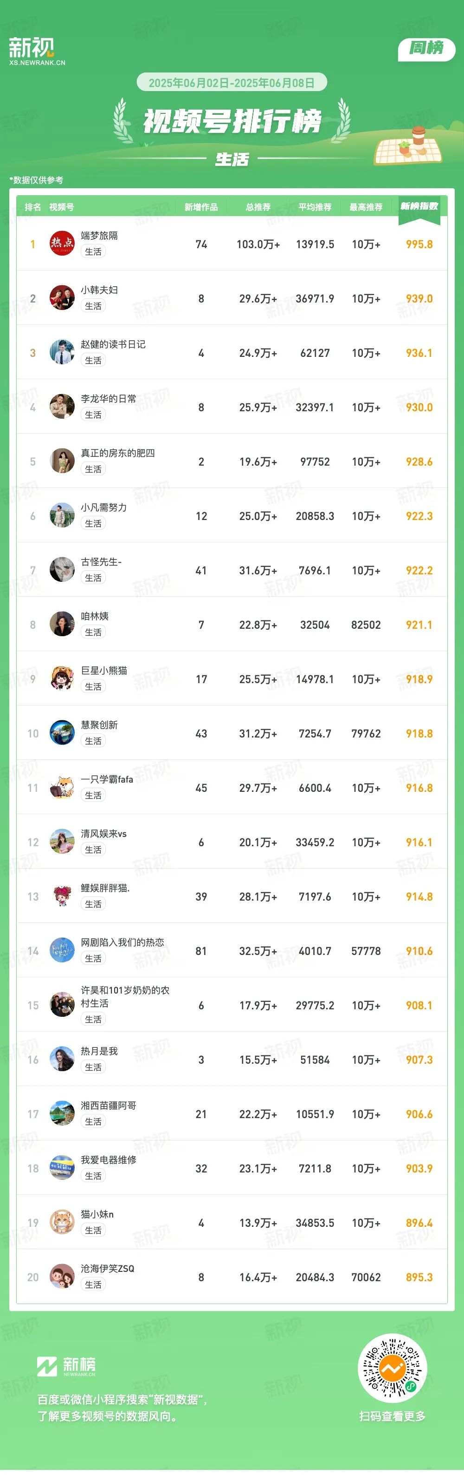Click the 猫小姝n cat avatar
Screen dimensions: 464x1475
point(62,1223)
